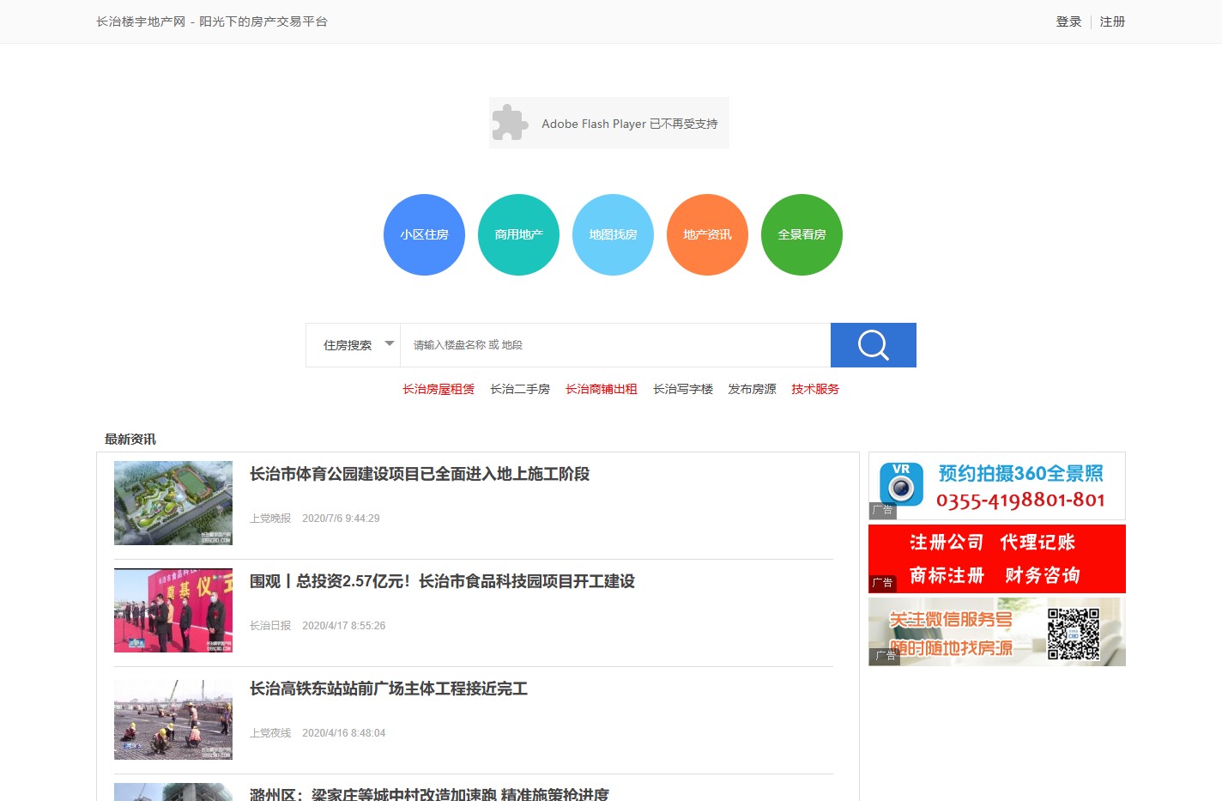Click timestamp 2020/4/16 8:48:04
The width and height of the screenshot is (1222, 801).
[343, 733]
